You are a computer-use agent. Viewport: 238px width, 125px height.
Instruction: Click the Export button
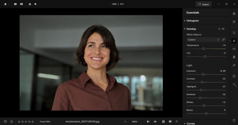[x=203, y=4]
